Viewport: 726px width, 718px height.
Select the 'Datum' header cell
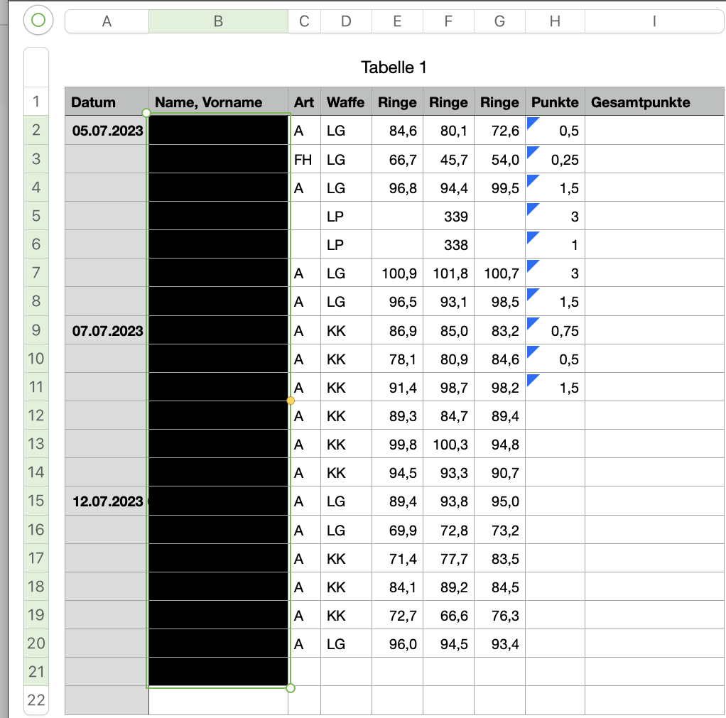pos(107,102)
